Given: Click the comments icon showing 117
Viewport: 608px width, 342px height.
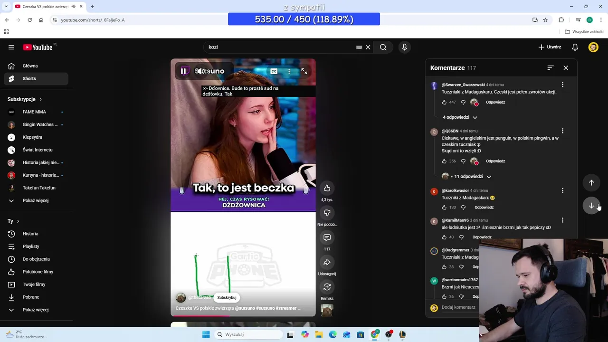Looking at the screenshot, I should tap(327, 237).
